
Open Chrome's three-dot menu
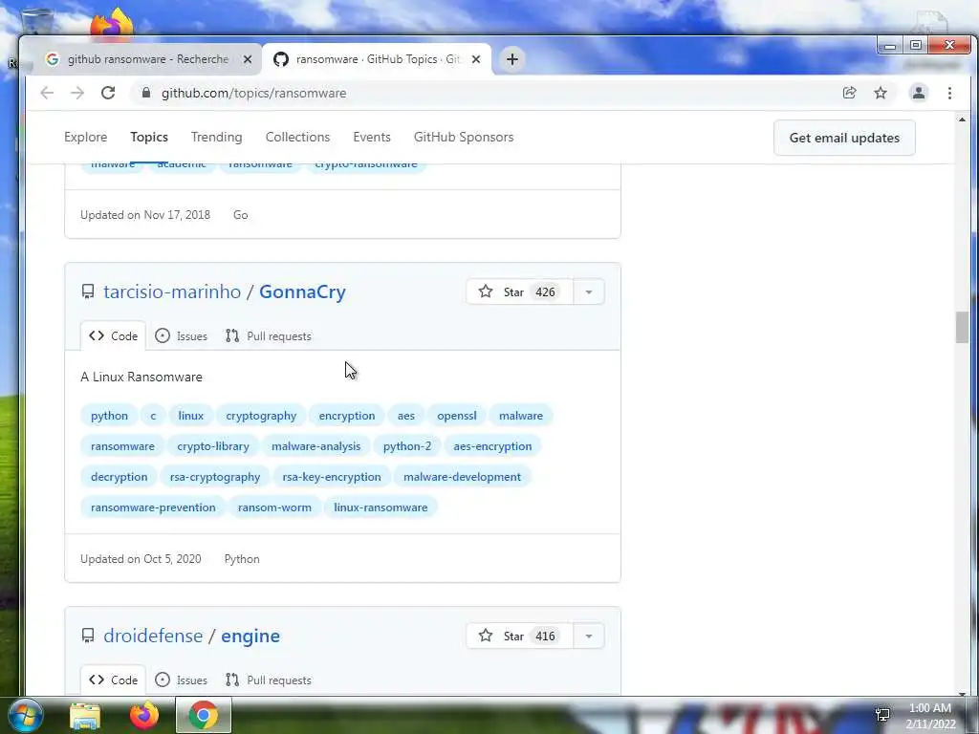(x=949, y=93)
